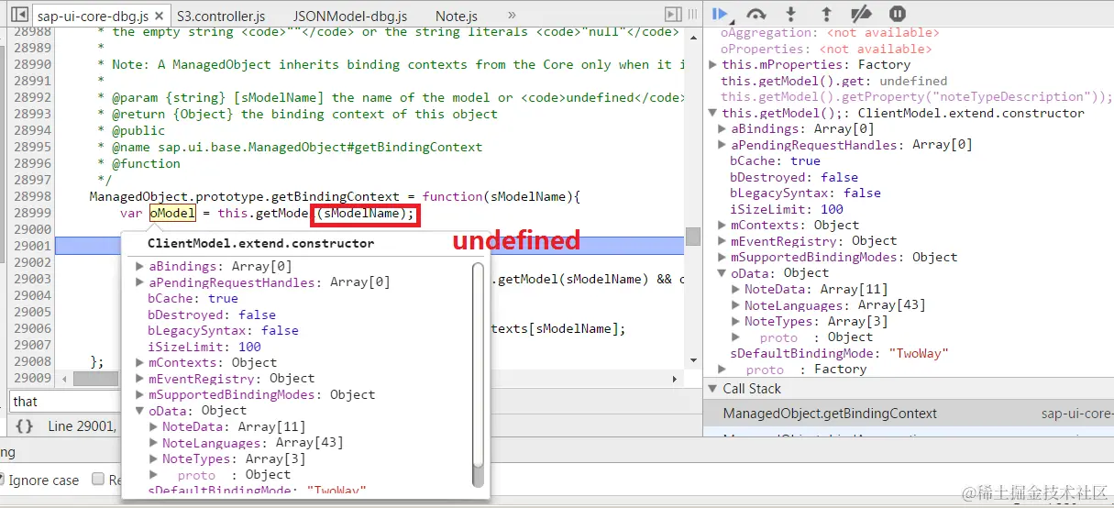Expand NoteTypes in the hover popup

[x=154, y=459]
